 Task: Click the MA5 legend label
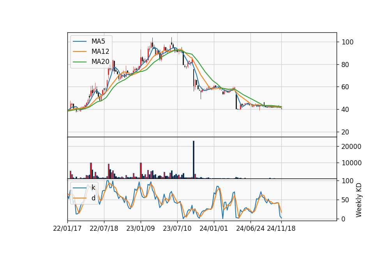pyautogui.click(x=98, y=41)
